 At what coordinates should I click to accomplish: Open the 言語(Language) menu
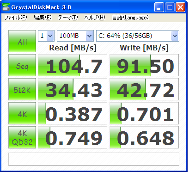click(x=130, y=18)
